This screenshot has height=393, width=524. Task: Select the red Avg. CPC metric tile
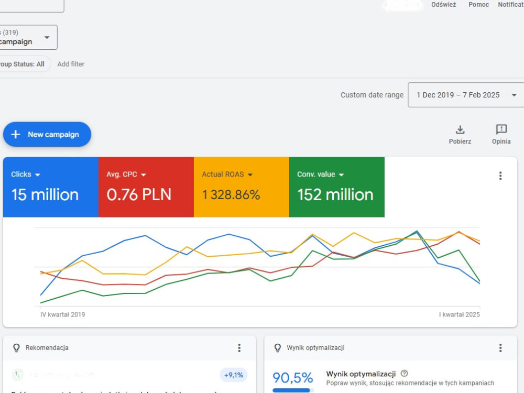[x=146, y=187]
